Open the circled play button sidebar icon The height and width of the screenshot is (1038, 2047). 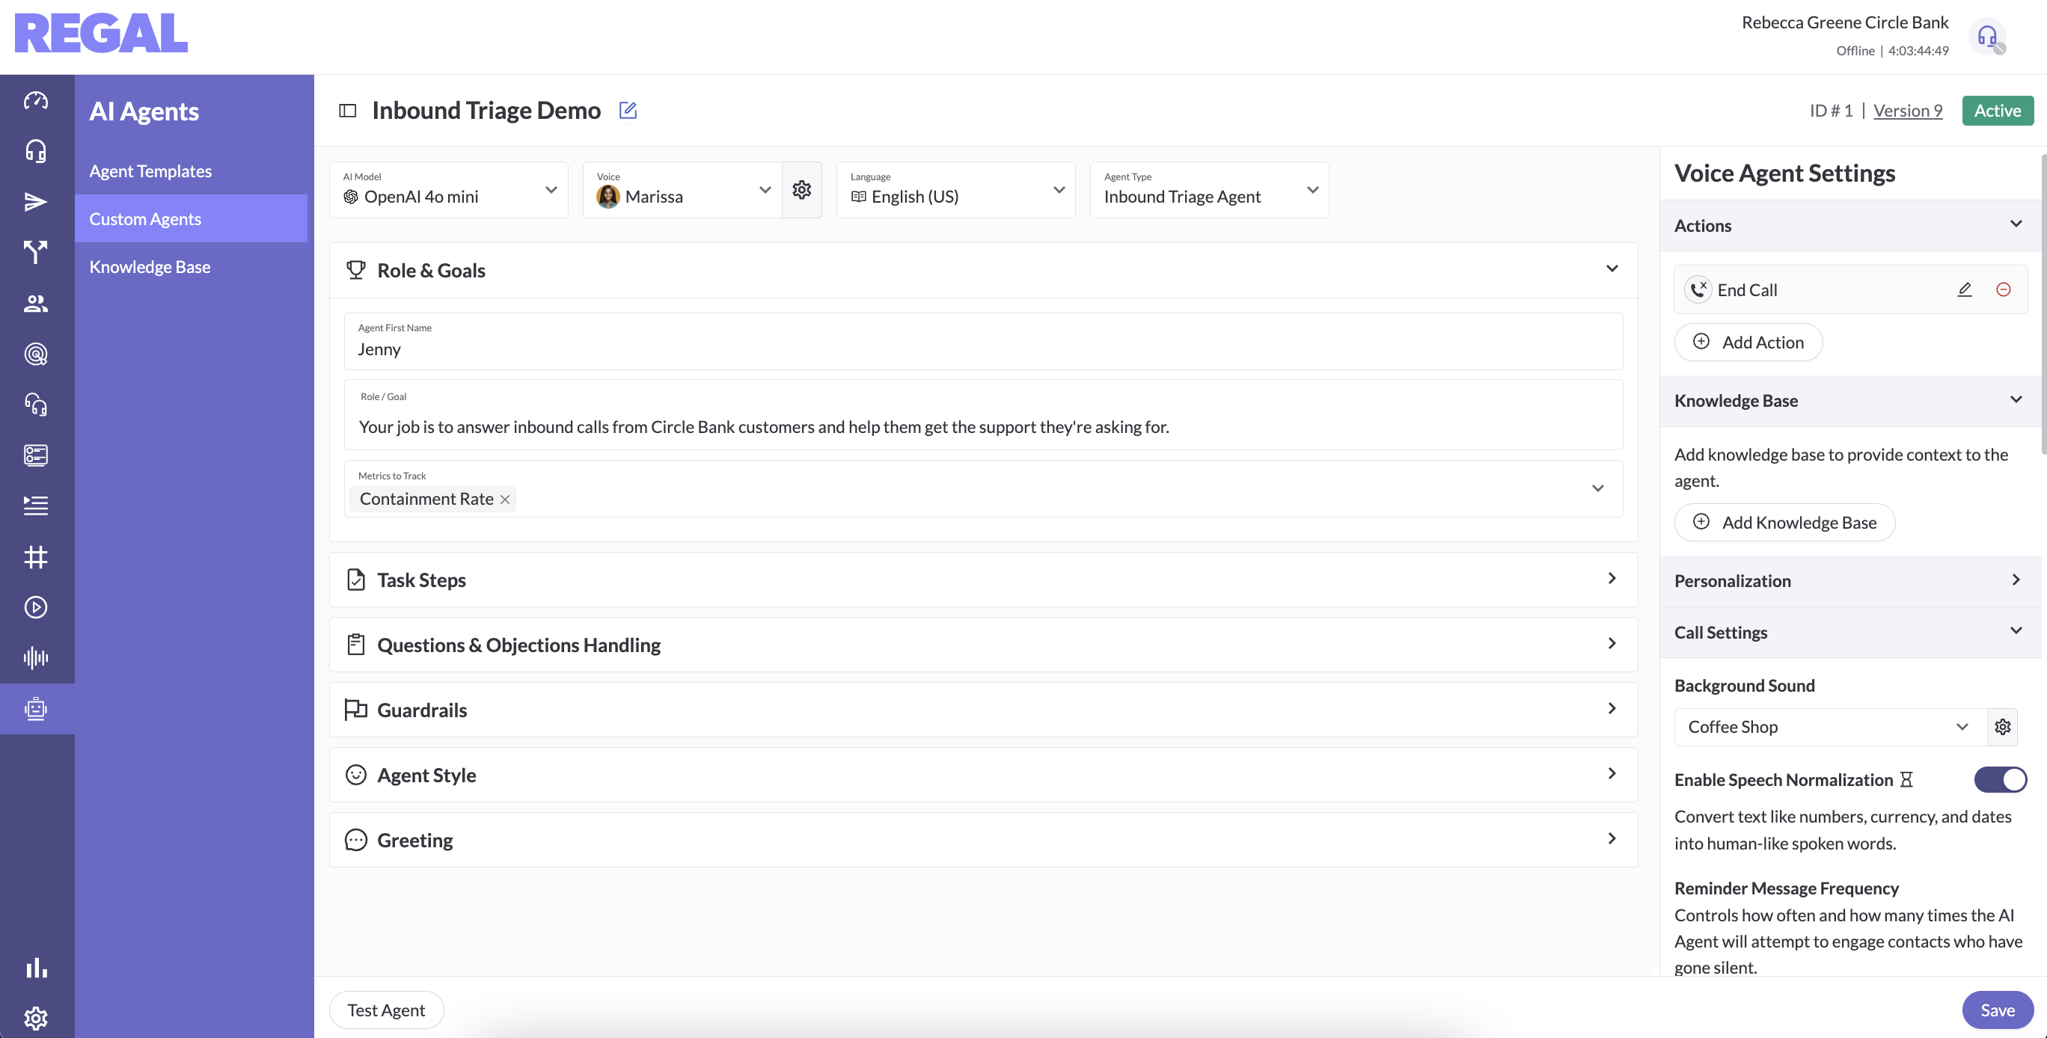click(x=36, y=607)
